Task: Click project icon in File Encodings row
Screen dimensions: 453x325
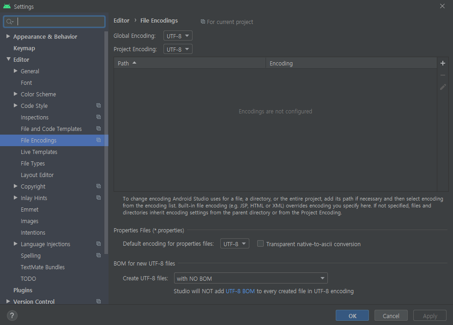Action: [98, 140]
